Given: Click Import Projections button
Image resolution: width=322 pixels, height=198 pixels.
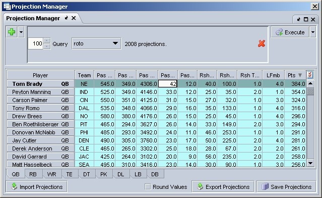Looking at the screenshot, I should point(37,187).
